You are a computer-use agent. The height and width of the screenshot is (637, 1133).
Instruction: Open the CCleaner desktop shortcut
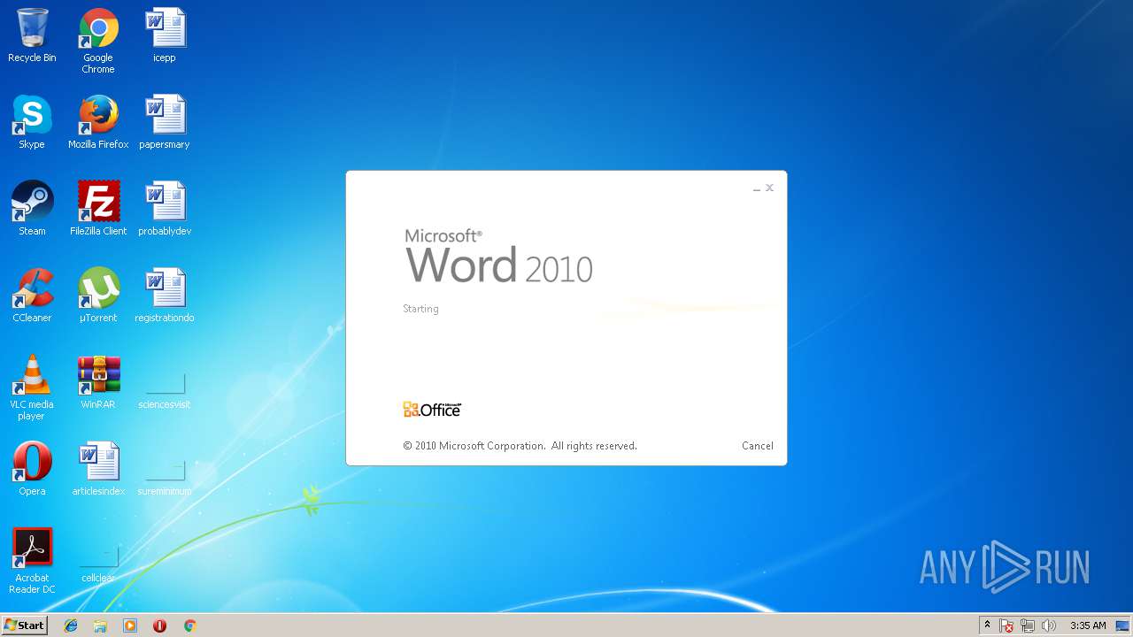(x=32, y=295)
